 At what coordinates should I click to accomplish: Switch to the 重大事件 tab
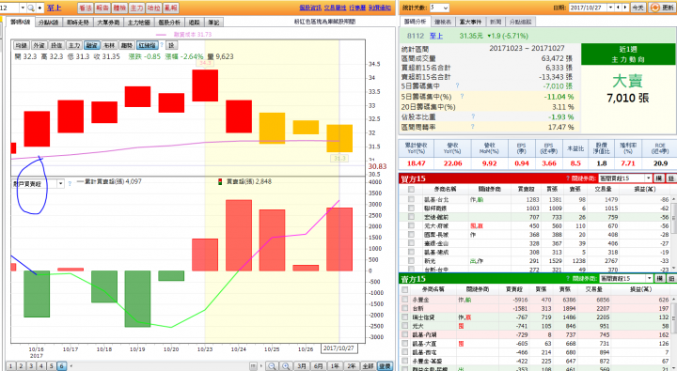(x=470, y=22)
